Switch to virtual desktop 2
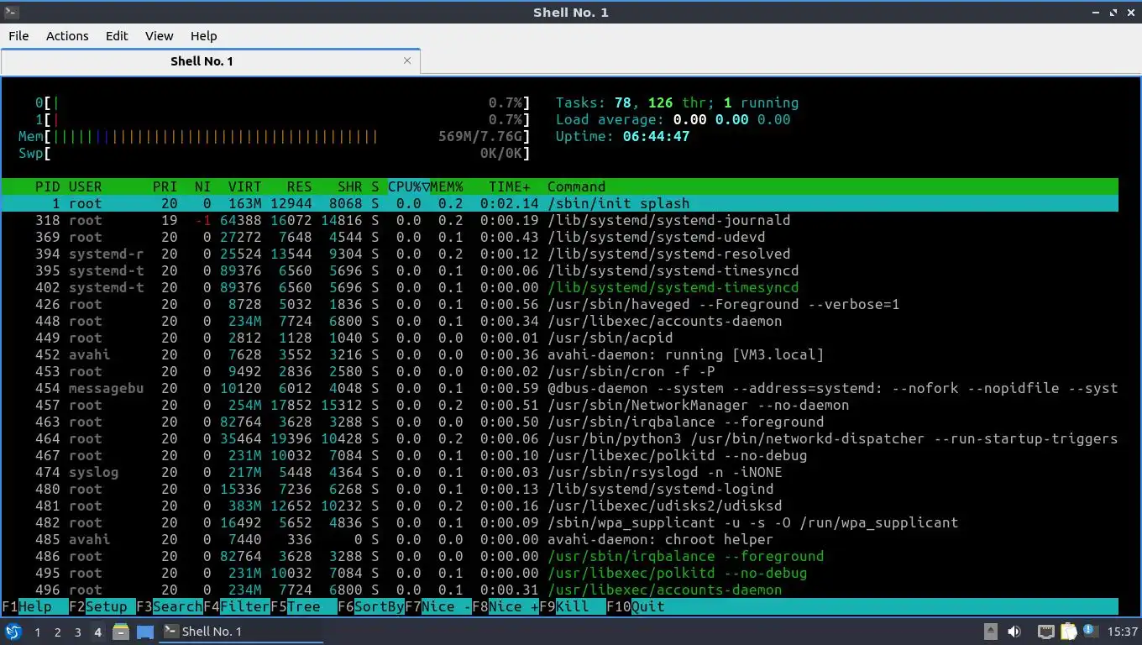This screenshot has height=645, width=1142. tap(57, 632)
